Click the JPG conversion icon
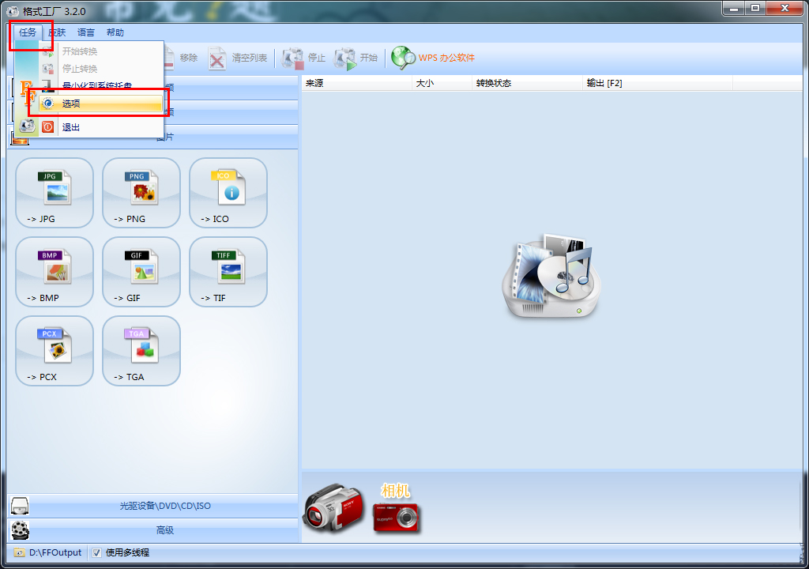The width and height of the screenshot is (809, 569). [55, 192]
